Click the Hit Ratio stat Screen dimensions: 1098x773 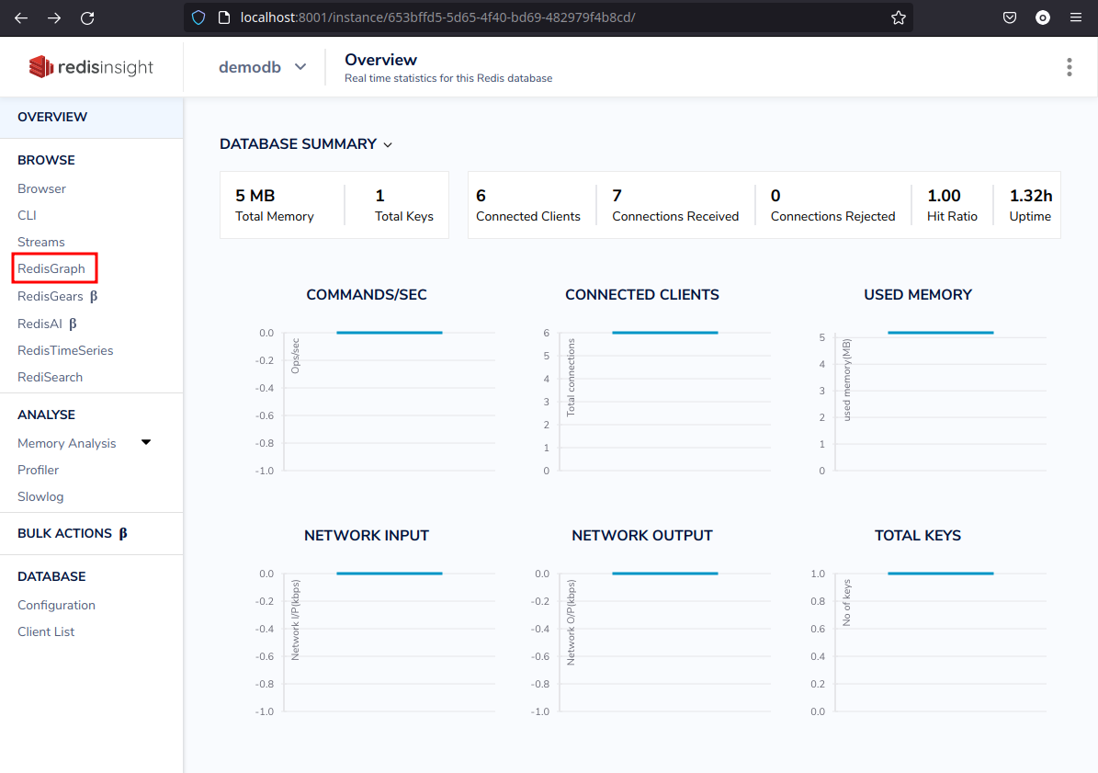coord(952,205)
